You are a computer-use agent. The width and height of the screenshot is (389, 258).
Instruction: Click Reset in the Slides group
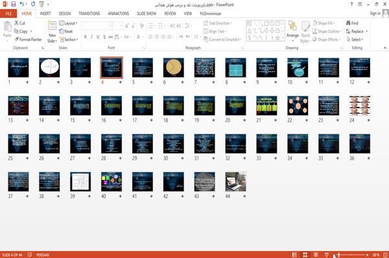[66, 31]
